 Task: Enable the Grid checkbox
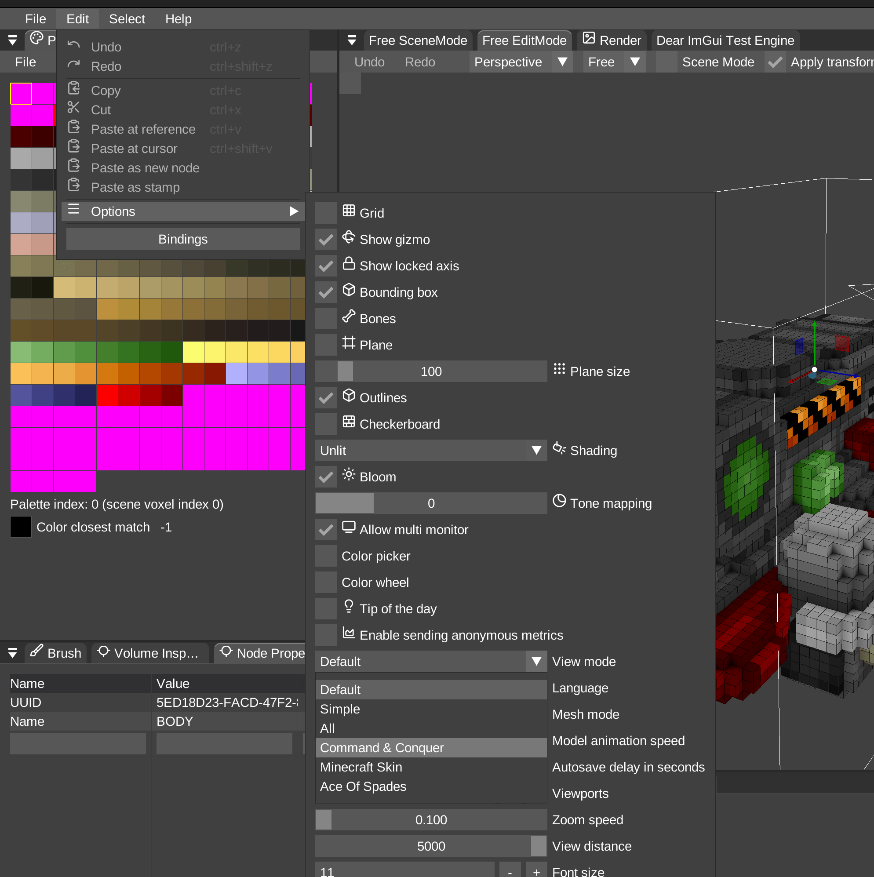point(325,212)
